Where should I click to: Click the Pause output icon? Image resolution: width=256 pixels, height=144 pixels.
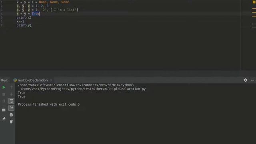point(4,101)
